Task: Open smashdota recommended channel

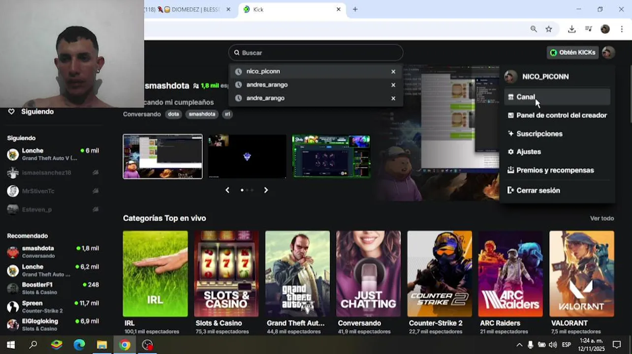Action: tap(53, 252)
